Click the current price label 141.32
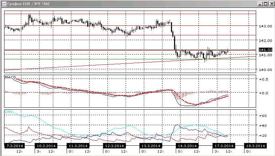 click(x=265, y=50)
